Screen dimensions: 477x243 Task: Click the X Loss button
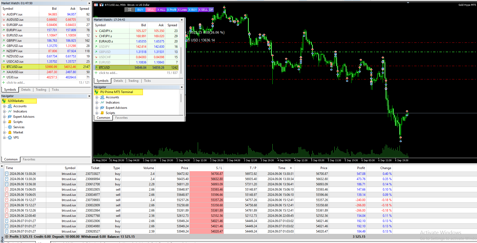(x=182, y=10)
